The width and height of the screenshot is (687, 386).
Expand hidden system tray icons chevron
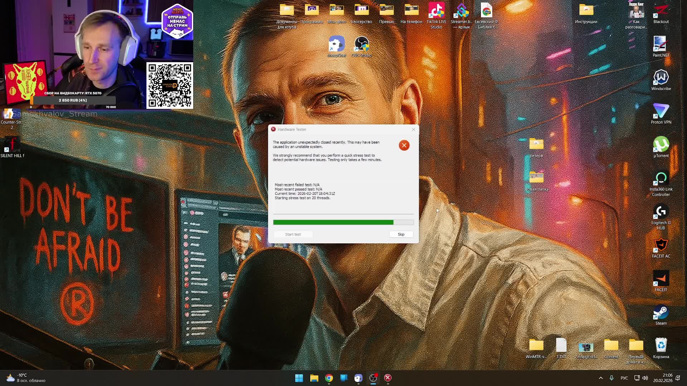pyautogui.click(x=601, y=378)
